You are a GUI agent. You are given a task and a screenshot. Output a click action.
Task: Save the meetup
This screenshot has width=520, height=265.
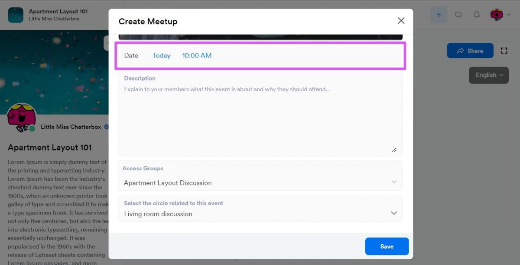pyautogui.click(x=387, y=246)
